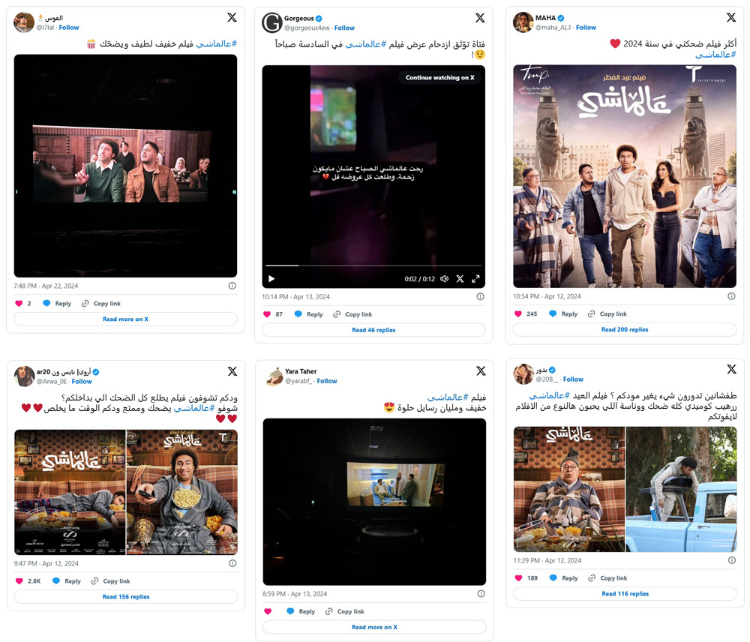Like the Gorgeous tweet with 87 likes

[267, 314]
